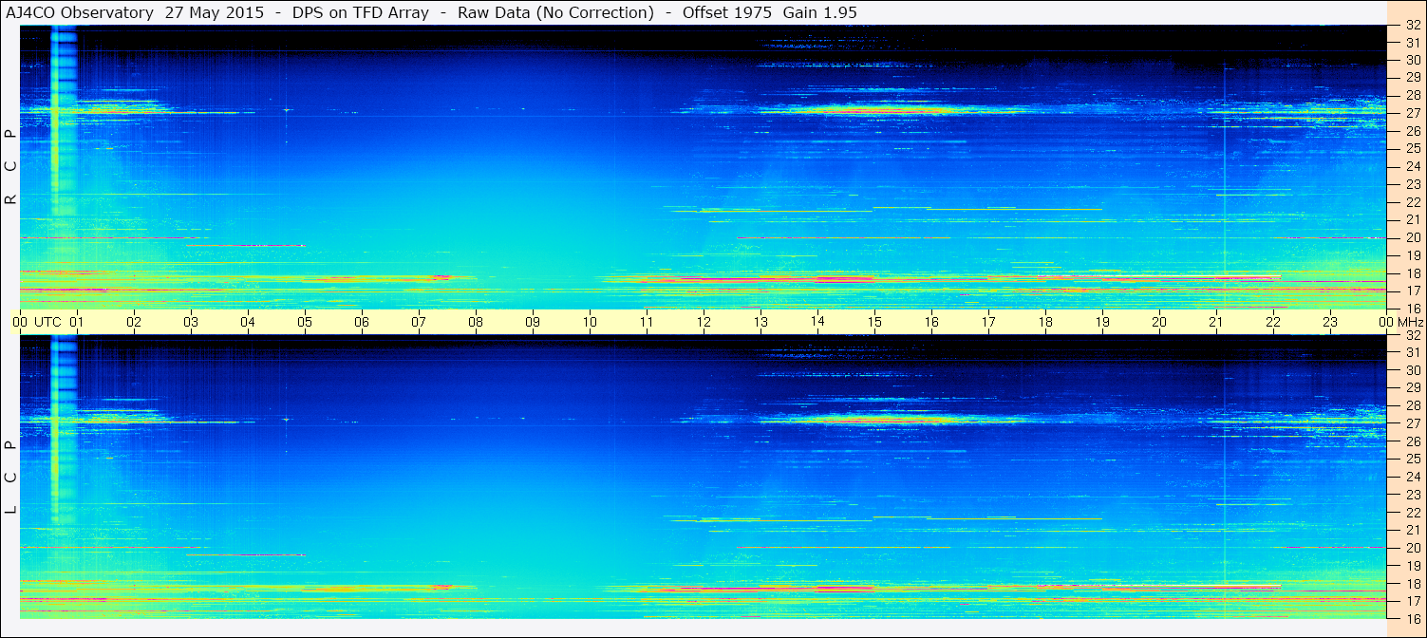The width and height of the screenshot is (1427, 638).
Task: Click the 18 hour label on time axis
Action: 1045,322
